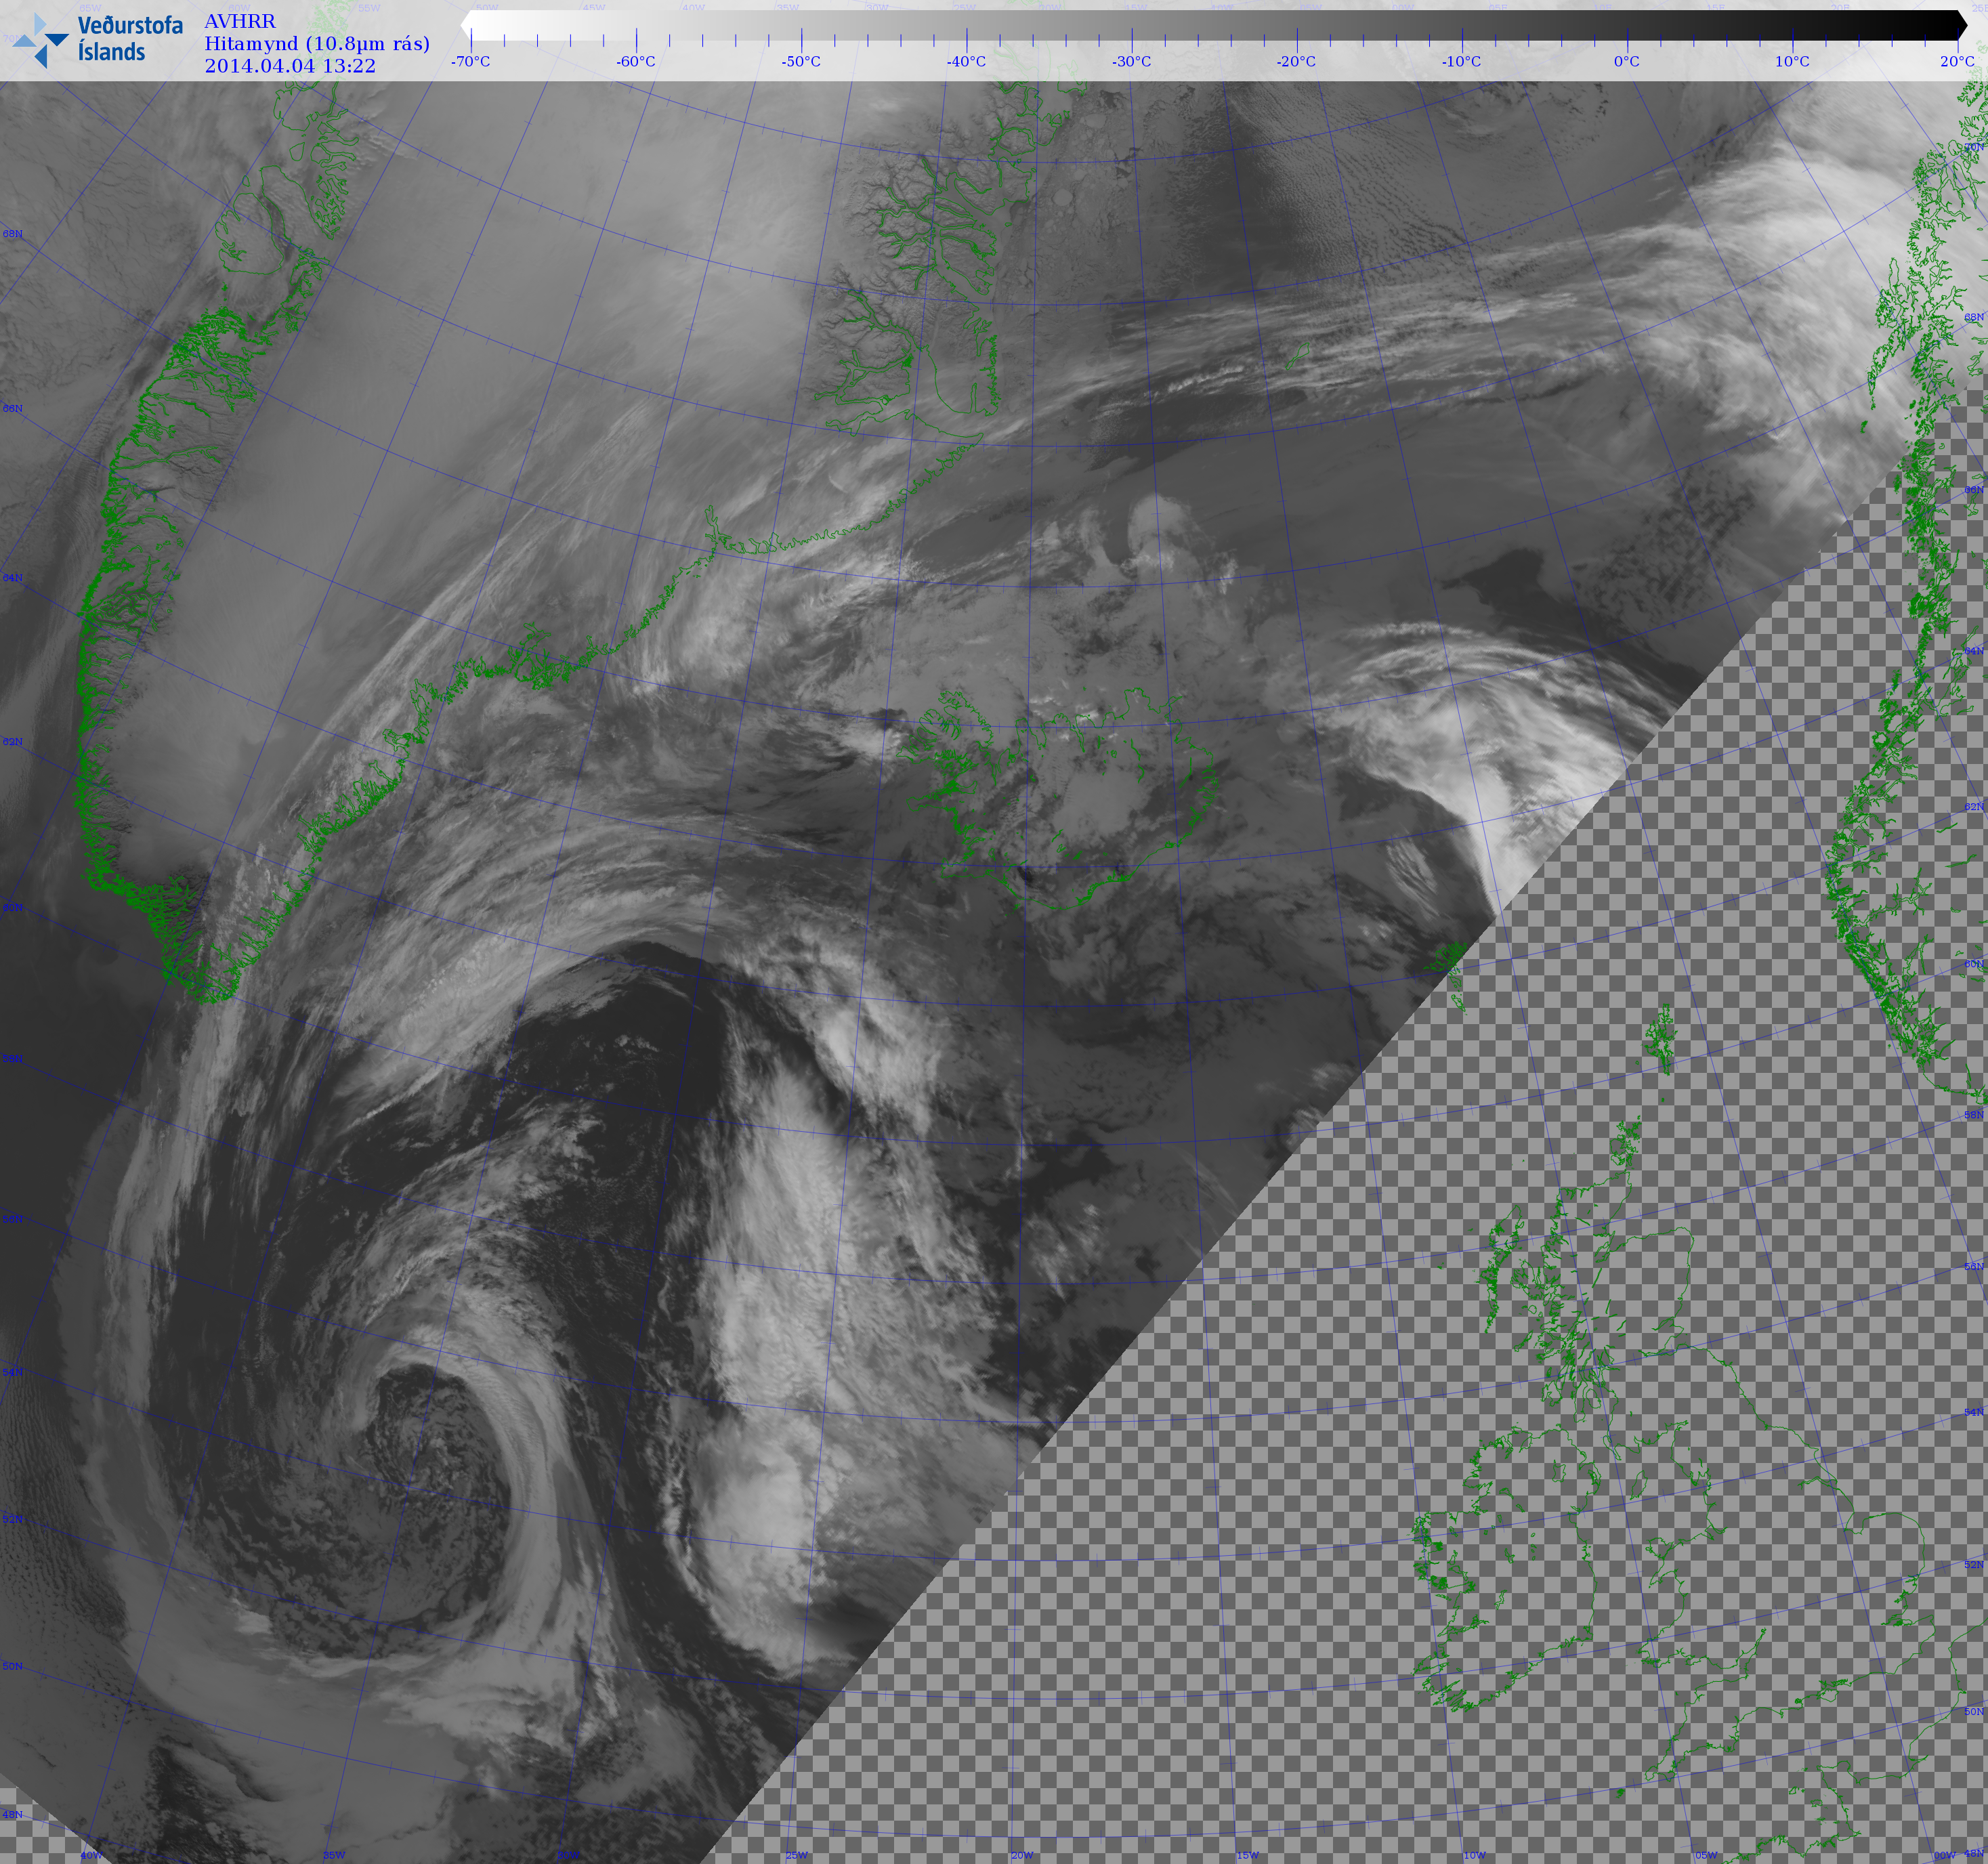The image size is (1988, 1864).
Task: Click the Hitamynd (10.8µm rás) label
Action: coord(317,43)
